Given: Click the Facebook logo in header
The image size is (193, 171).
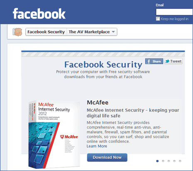Looking at the screenshot, I should point(39,14).
